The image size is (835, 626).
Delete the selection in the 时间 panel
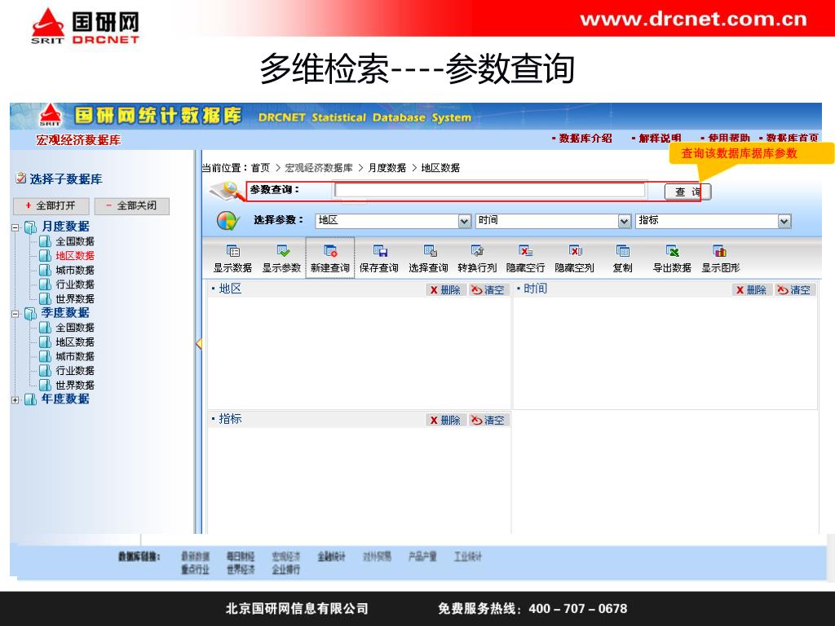(x=751, y=289)
